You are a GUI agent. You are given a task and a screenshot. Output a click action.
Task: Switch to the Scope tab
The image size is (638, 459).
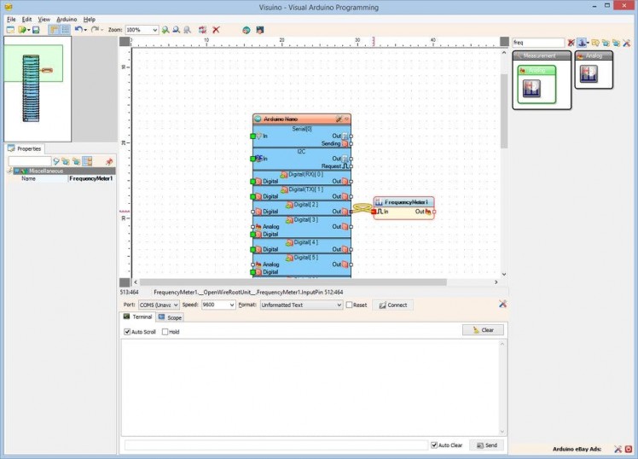(x=169, y=317)
